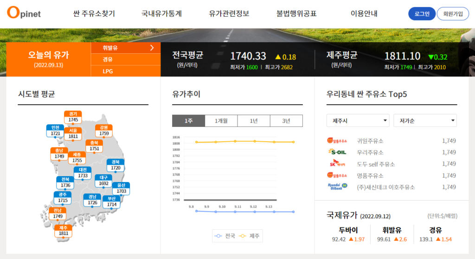The height and width of the screenshot is (259, 475).
Task: Switch price trend to 1년
Action: 254,121
